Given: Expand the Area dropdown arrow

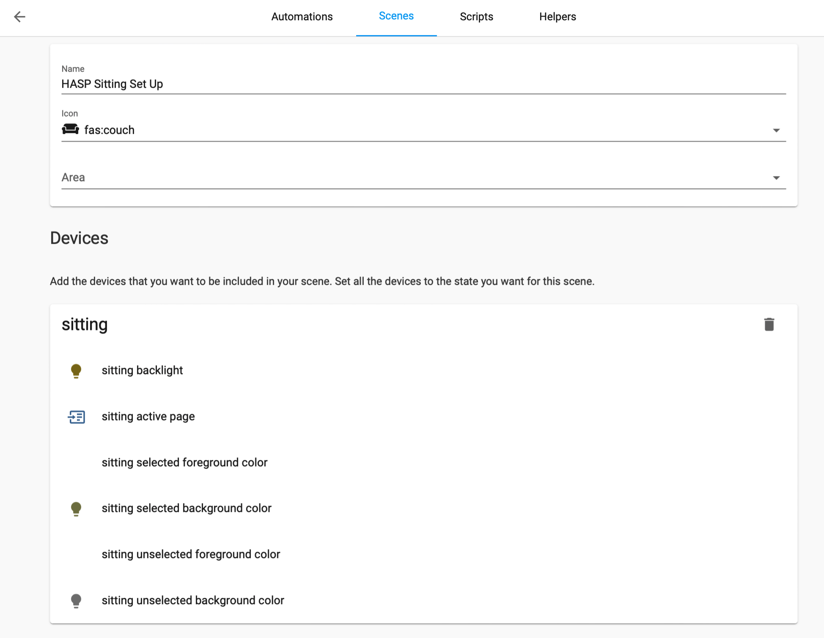Looking at the screenshot, I should (776, 178).
